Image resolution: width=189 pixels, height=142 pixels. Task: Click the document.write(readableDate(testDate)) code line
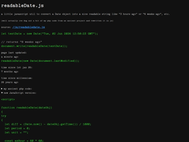click(x=34, y=46)
